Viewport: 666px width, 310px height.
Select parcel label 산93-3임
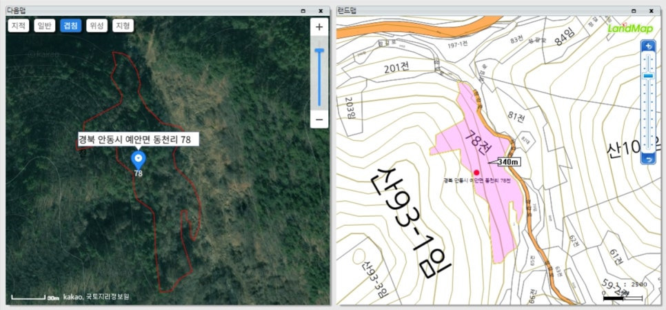[x=375, y=280]
